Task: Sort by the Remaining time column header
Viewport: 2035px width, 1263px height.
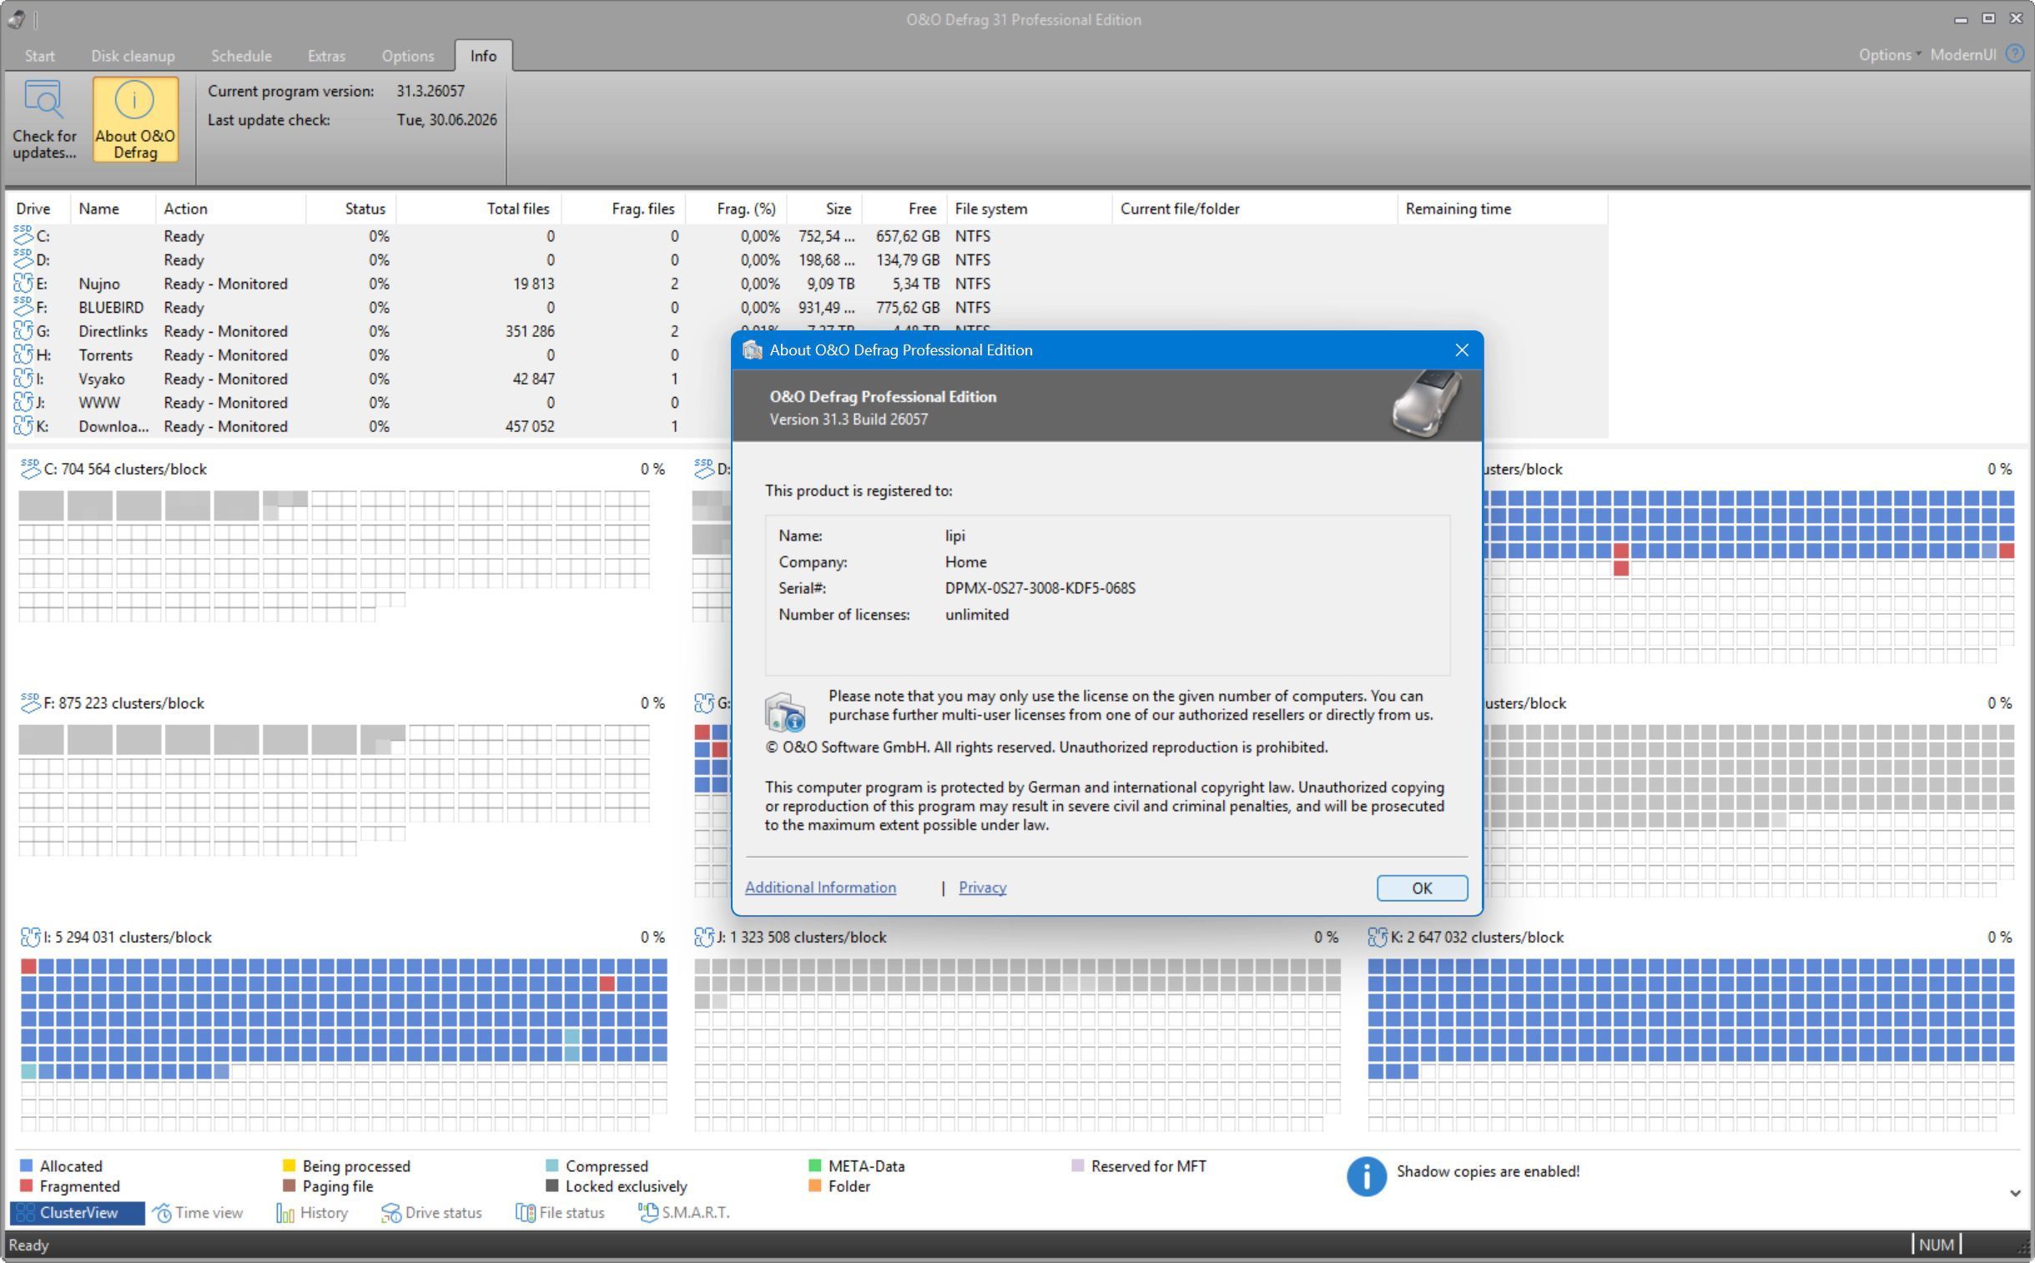Action: (x=1502, y=209)
